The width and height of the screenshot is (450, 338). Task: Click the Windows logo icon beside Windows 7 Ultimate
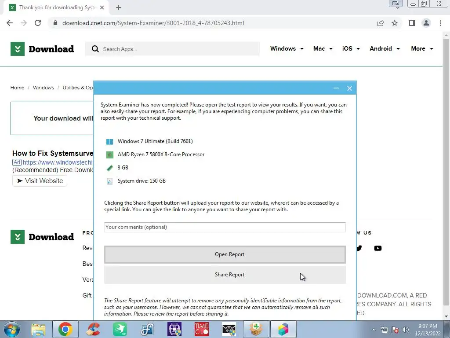(x=109, y=142)
